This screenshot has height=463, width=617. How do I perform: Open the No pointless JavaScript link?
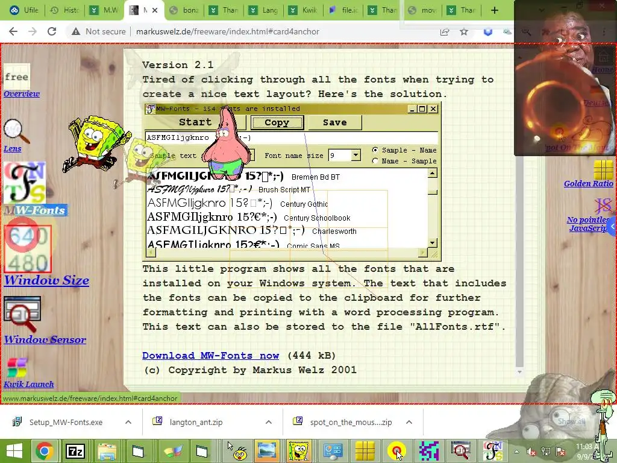coord(588,224)
